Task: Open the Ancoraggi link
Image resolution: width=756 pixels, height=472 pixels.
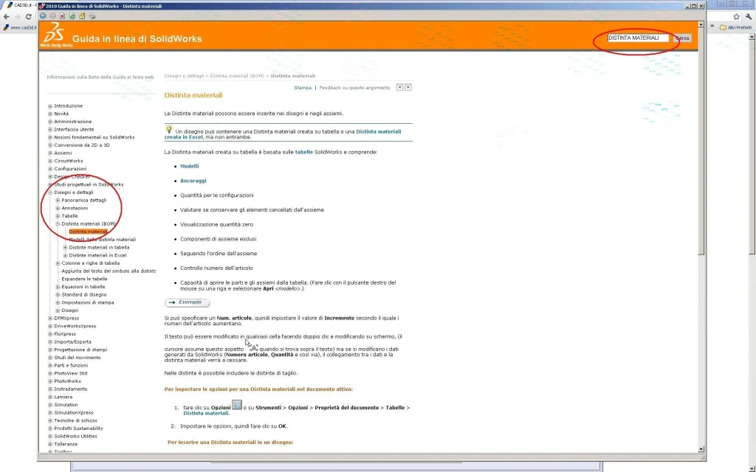Action: 193,181
